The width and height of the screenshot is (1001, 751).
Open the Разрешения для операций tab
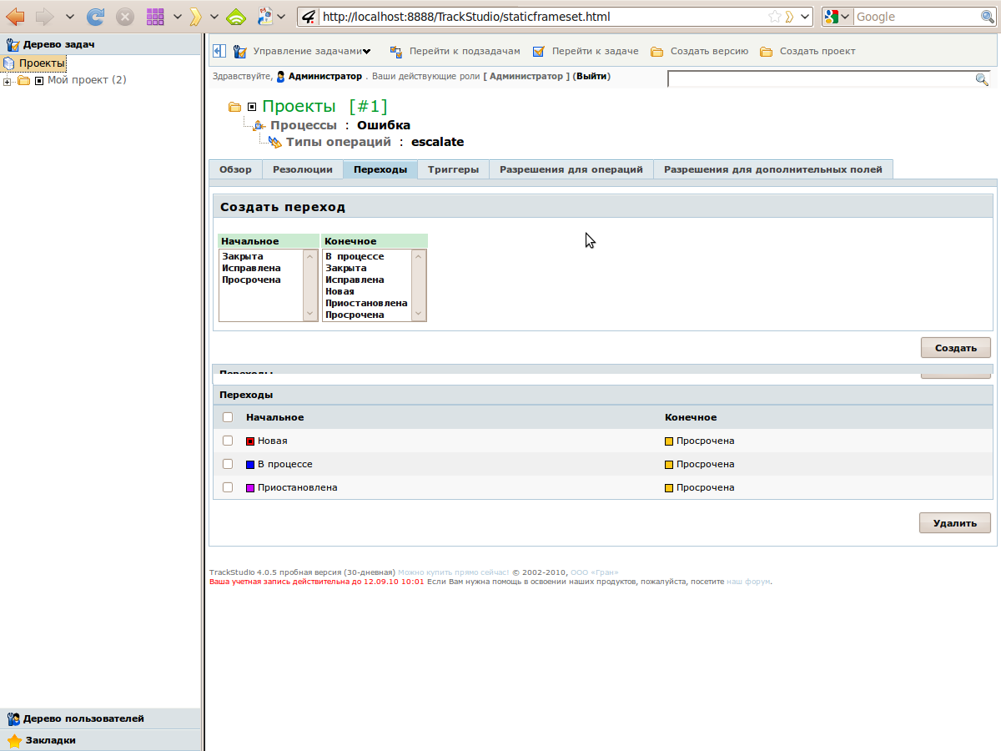coord(571,169)
